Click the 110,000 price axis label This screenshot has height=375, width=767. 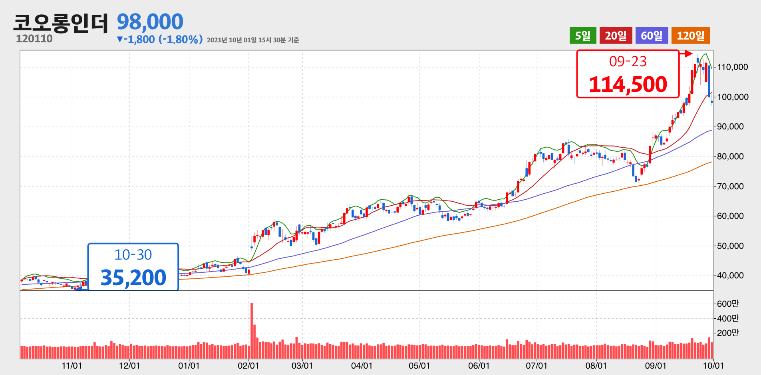[x=733, y=67]
